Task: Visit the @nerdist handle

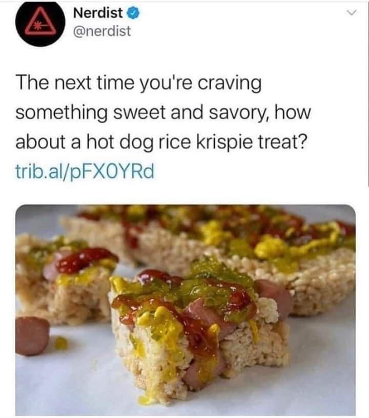Action: pyautogui.click(x=102, y=31)
